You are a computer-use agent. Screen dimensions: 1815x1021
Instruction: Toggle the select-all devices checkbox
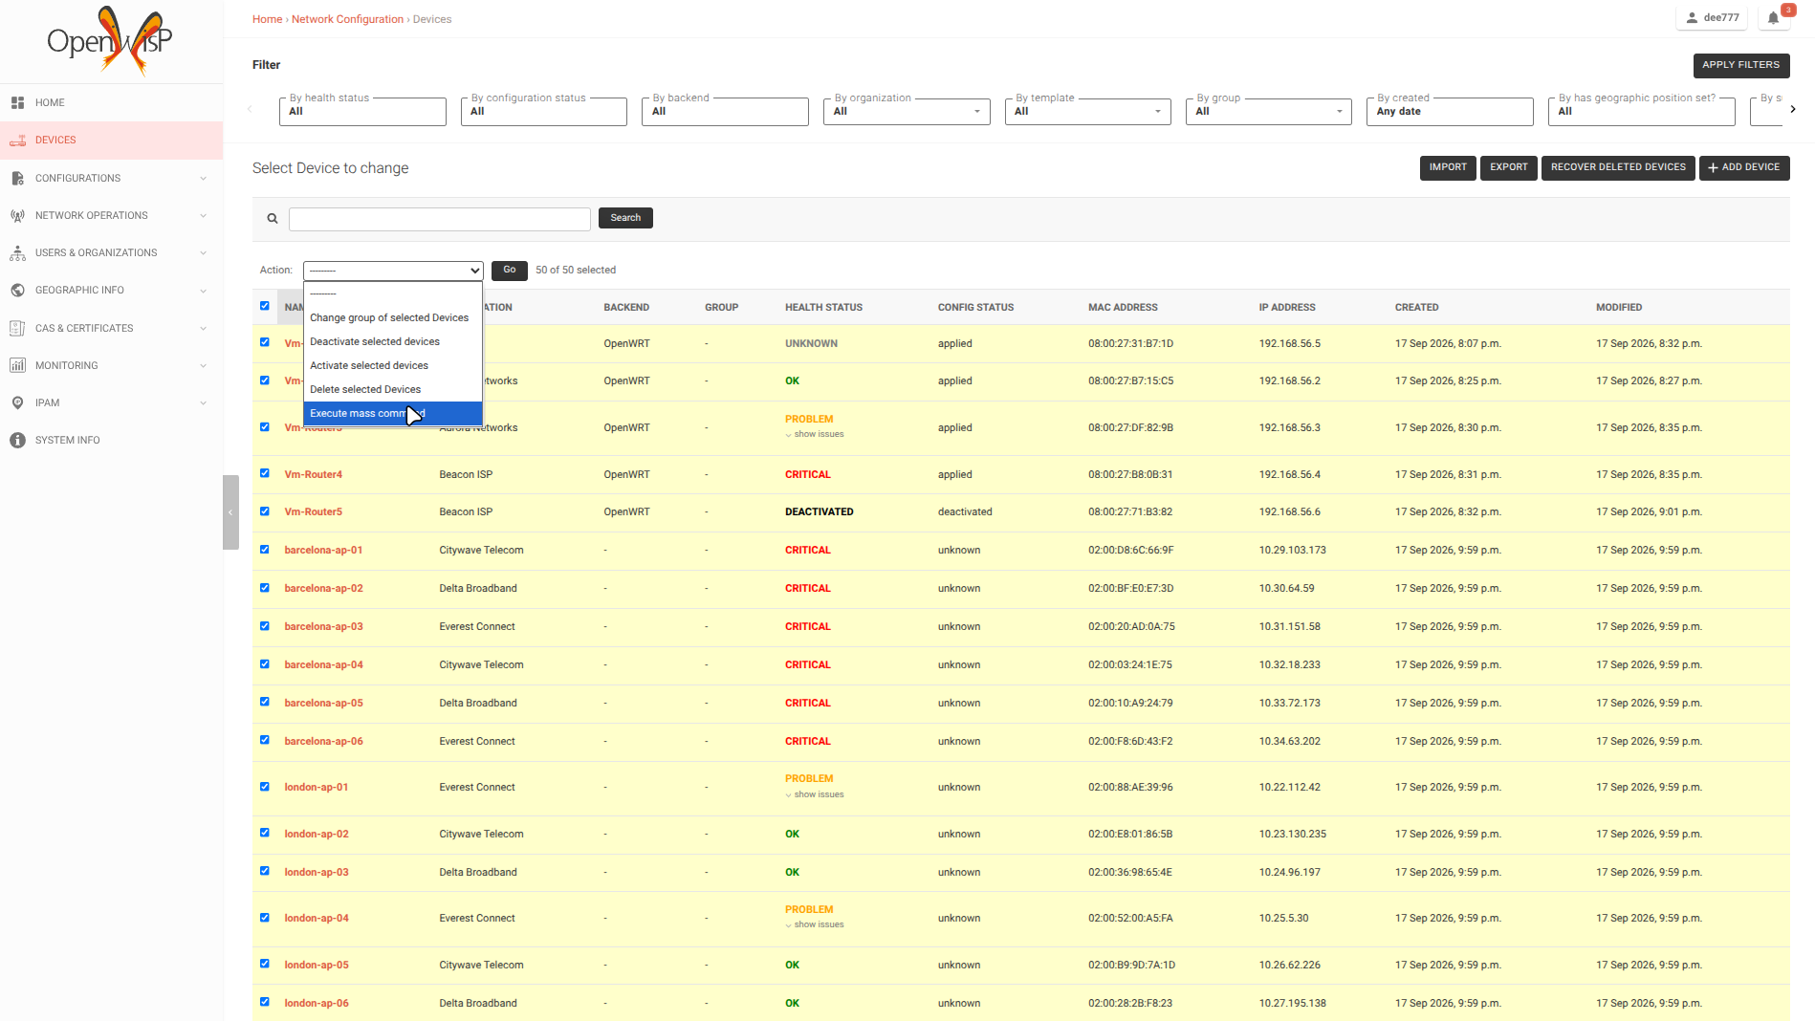coord(265,306)
